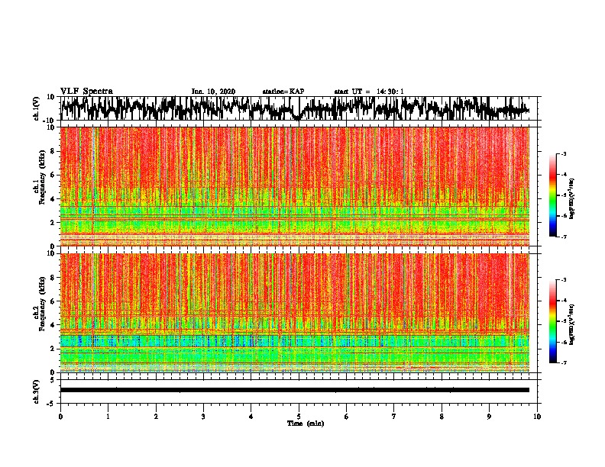Image resolution: width=605 pixels, height=467 pixels.
Task: Click the "-3" label on ch.2 colorbar
Action: (563, 280)
